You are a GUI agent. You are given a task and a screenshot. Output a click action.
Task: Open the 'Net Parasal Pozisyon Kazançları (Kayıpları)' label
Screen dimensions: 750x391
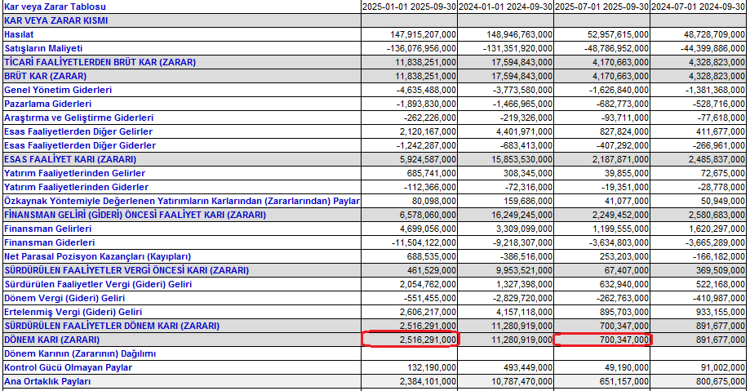coord(97,256)
